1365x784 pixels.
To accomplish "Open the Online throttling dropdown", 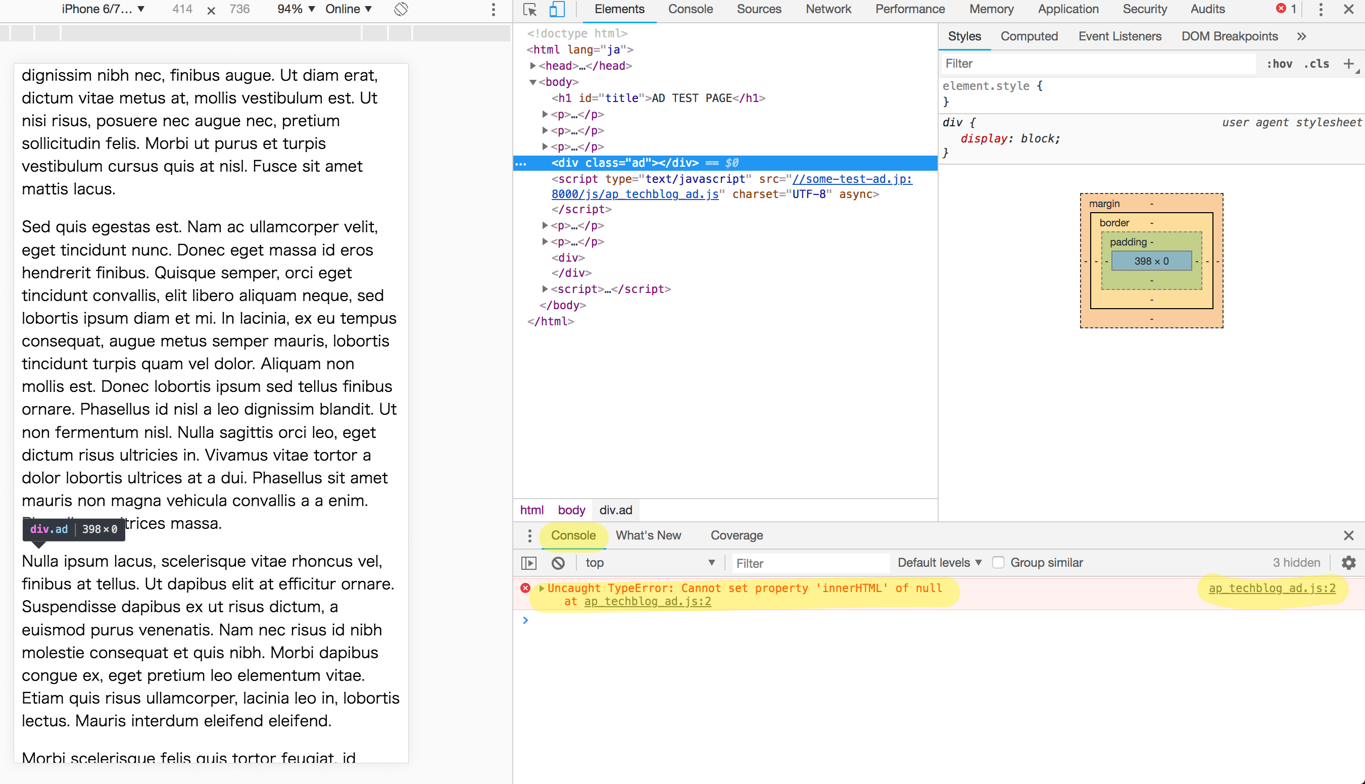I will click(x=349, y=9).
